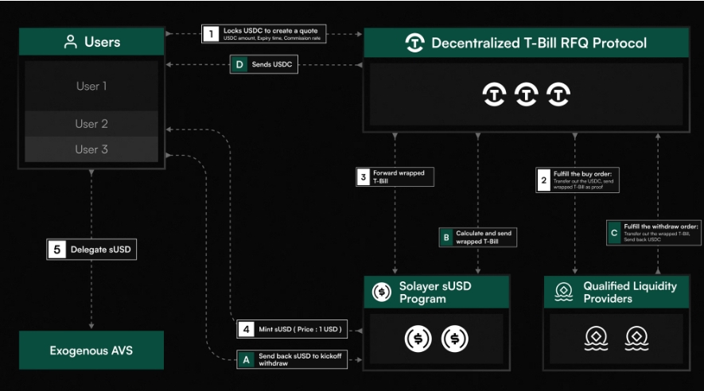This screenshot has height=391, width=704.
Task: Click the right liquidity provider icon in lower panel
Action: pos(636,339)
